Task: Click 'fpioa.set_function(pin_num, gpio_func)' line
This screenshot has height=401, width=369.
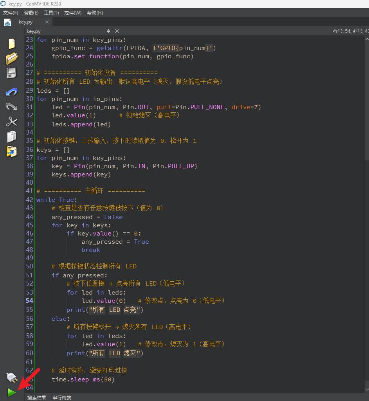Action: click(122, 56)
